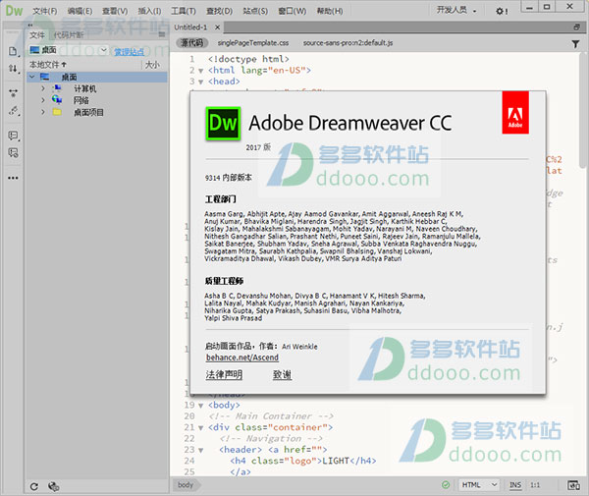
Task: Open the HTML document type dropdown
Action: point(479,485)
